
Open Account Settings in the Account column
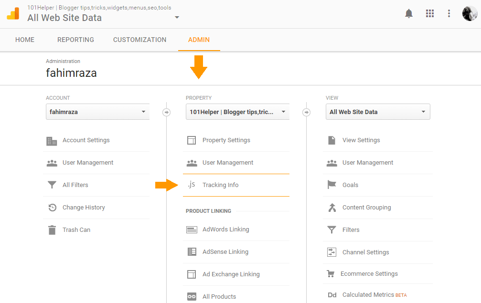pos(86,140)
